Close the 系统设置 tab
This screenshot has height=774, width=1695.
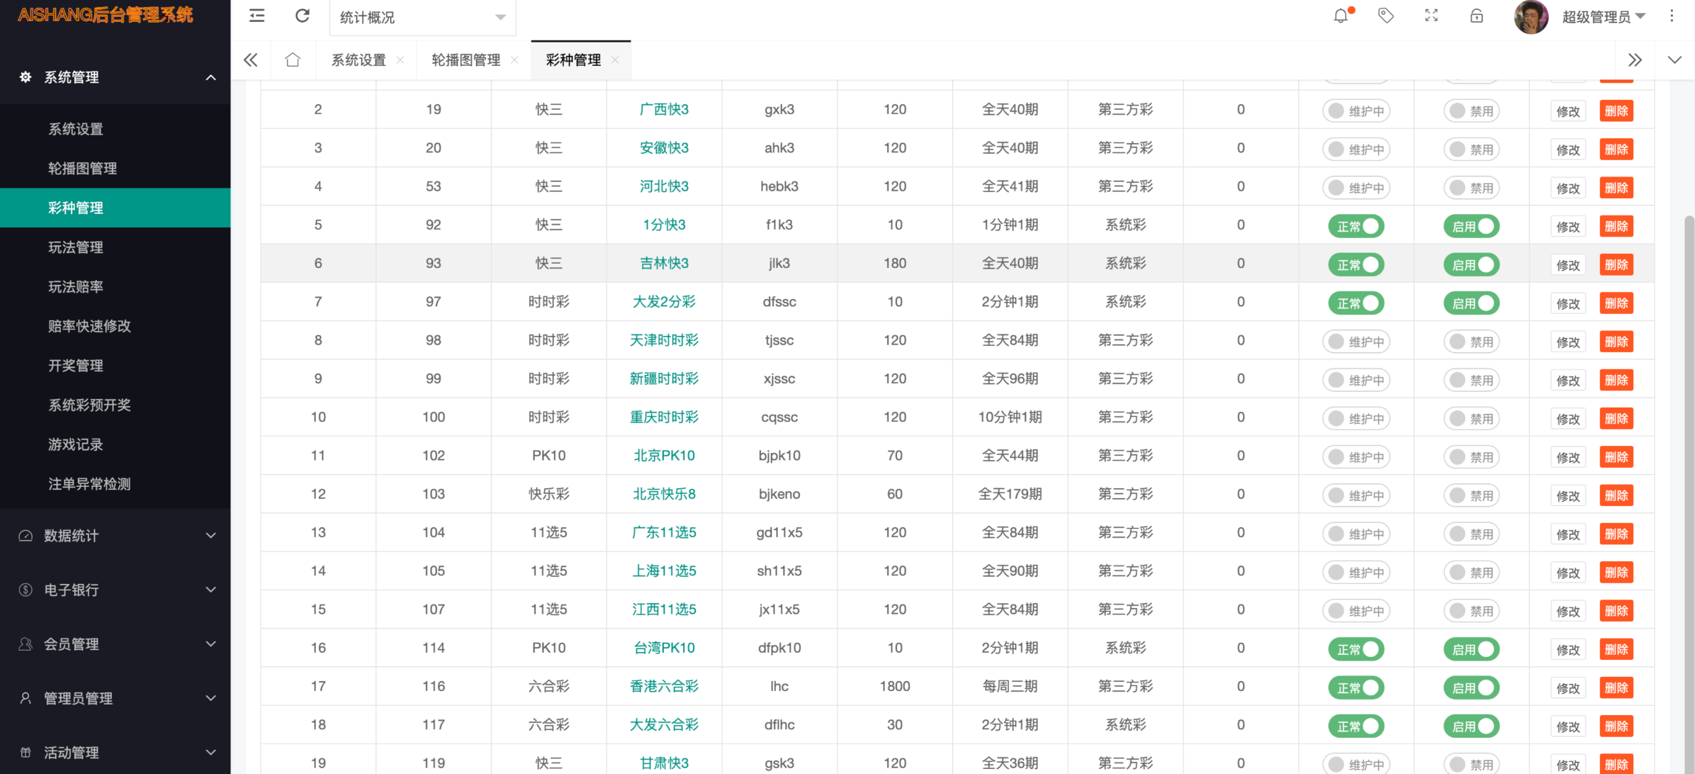pos(400,60)
